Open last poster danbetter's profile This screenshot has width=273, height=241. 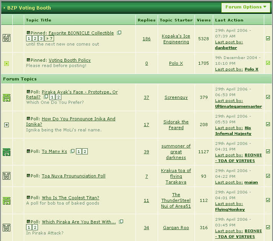226,48
